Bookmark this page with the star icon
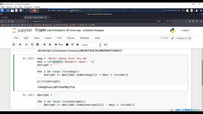Viewport: 203px width, 114px height. pyautogui.click(x=171, y=21)
